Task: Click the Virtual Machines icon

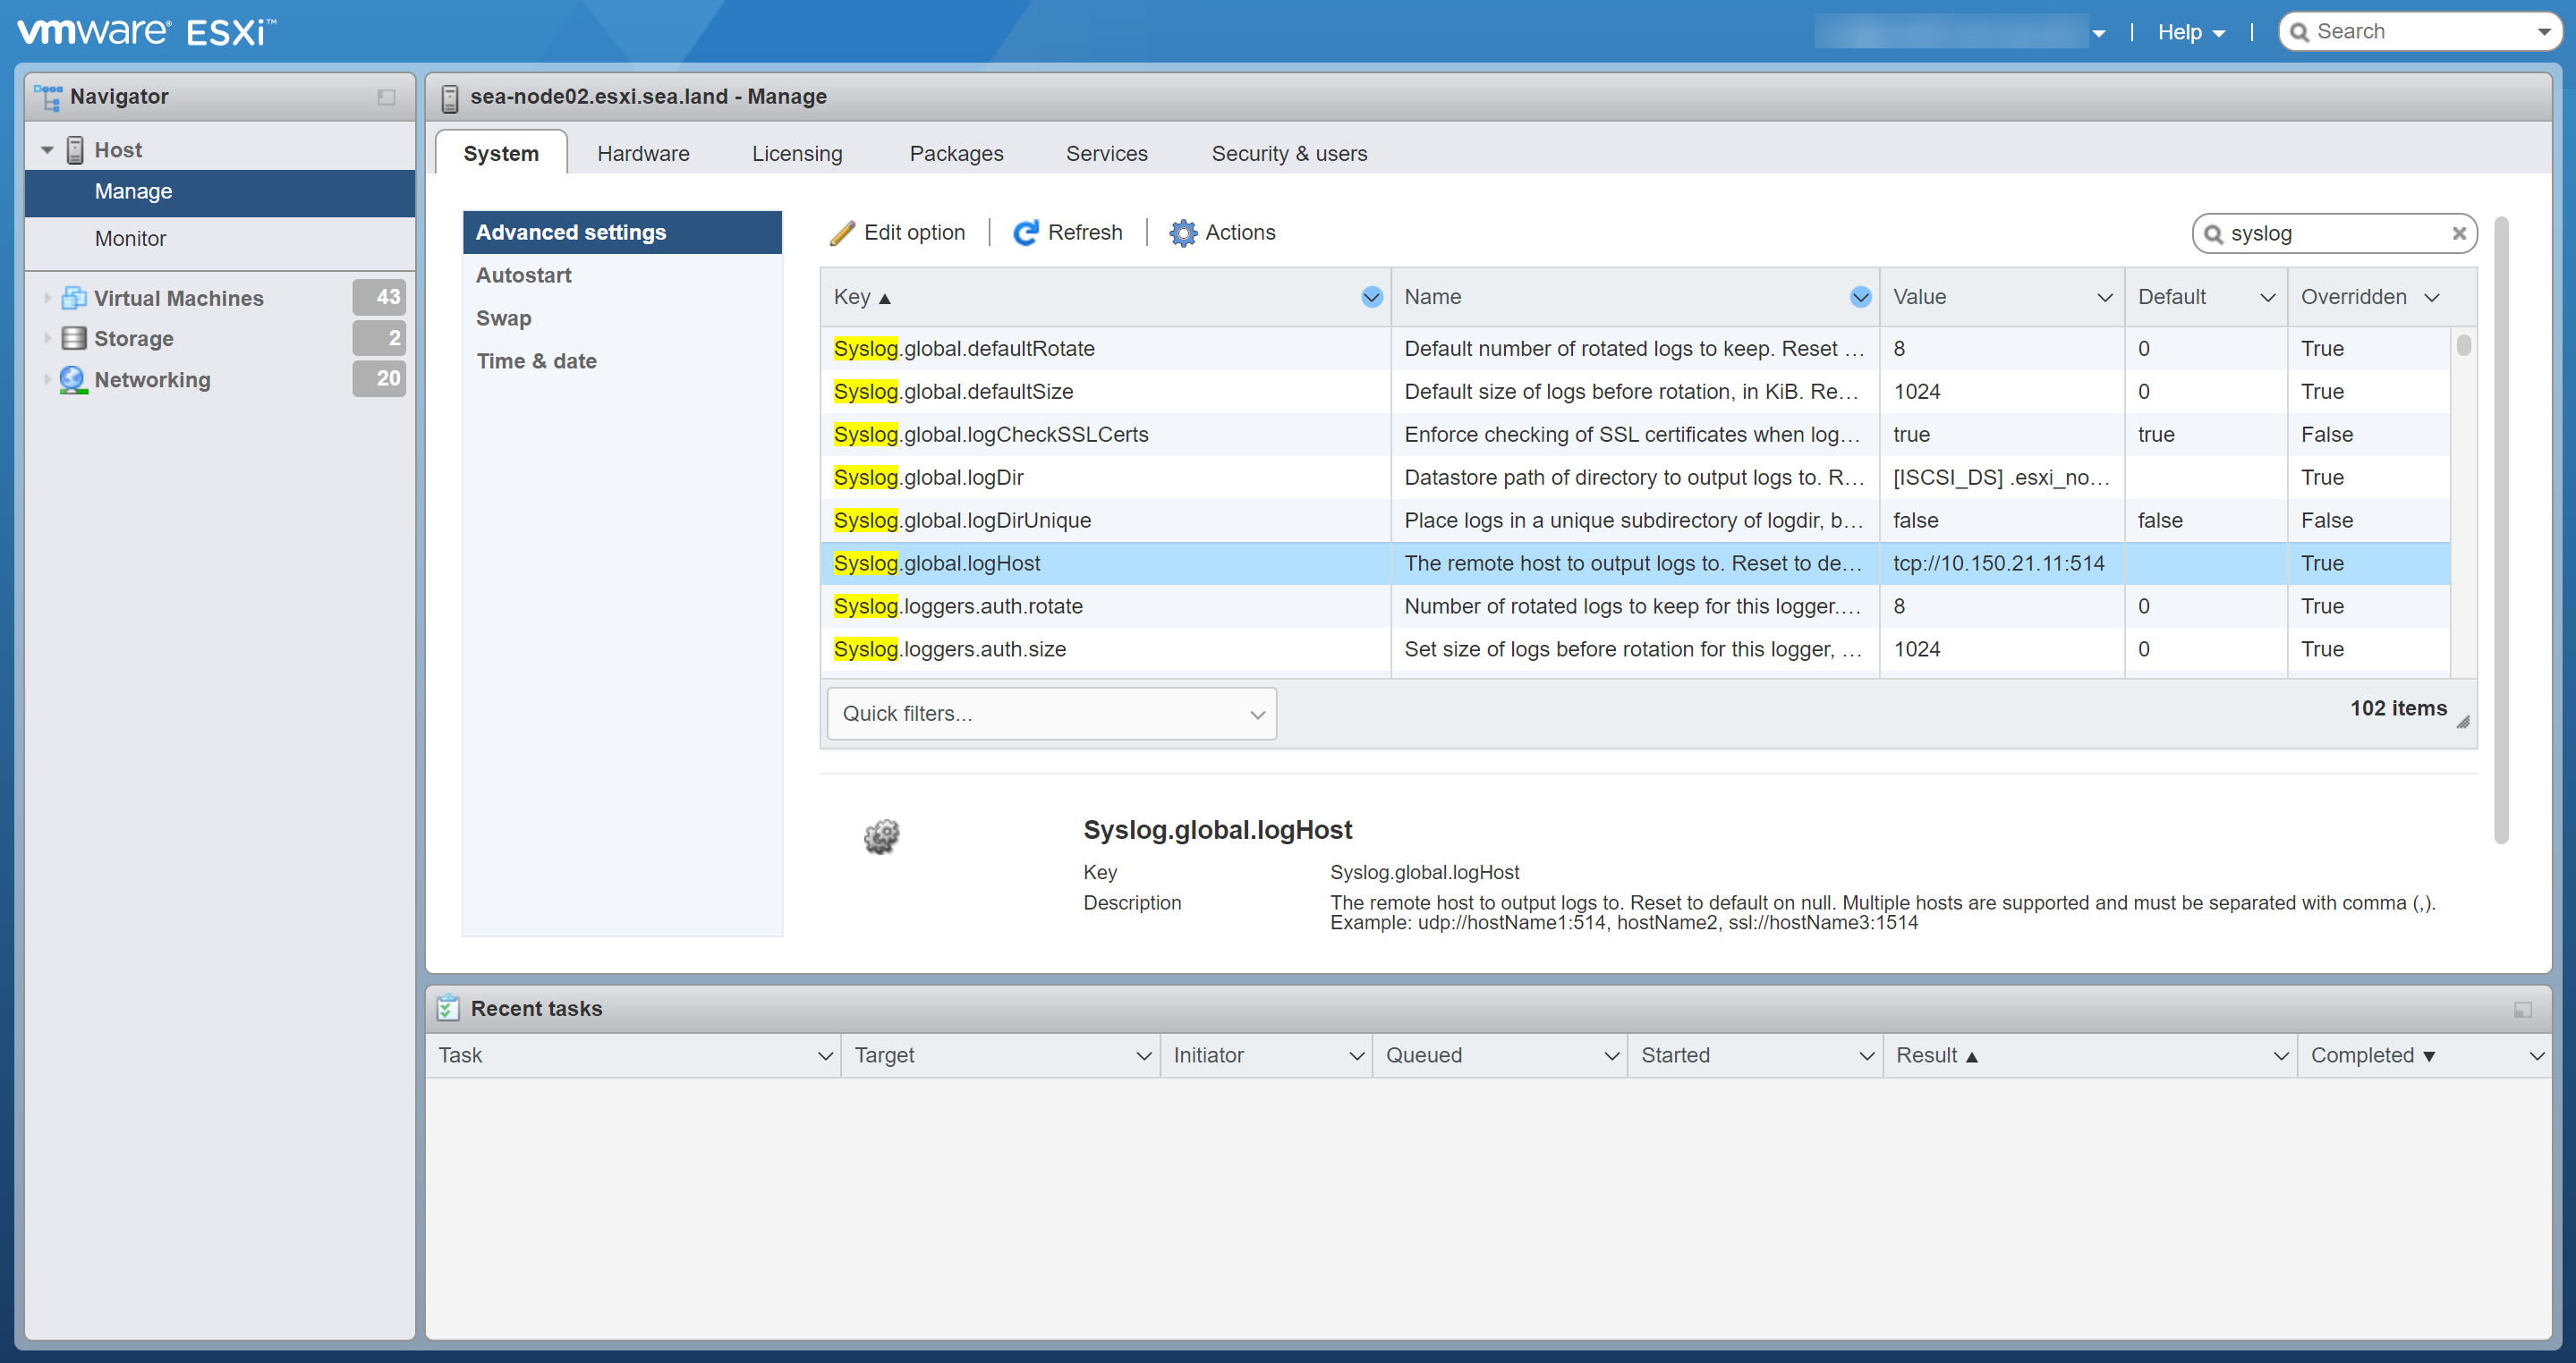Action: pos(73,297)
